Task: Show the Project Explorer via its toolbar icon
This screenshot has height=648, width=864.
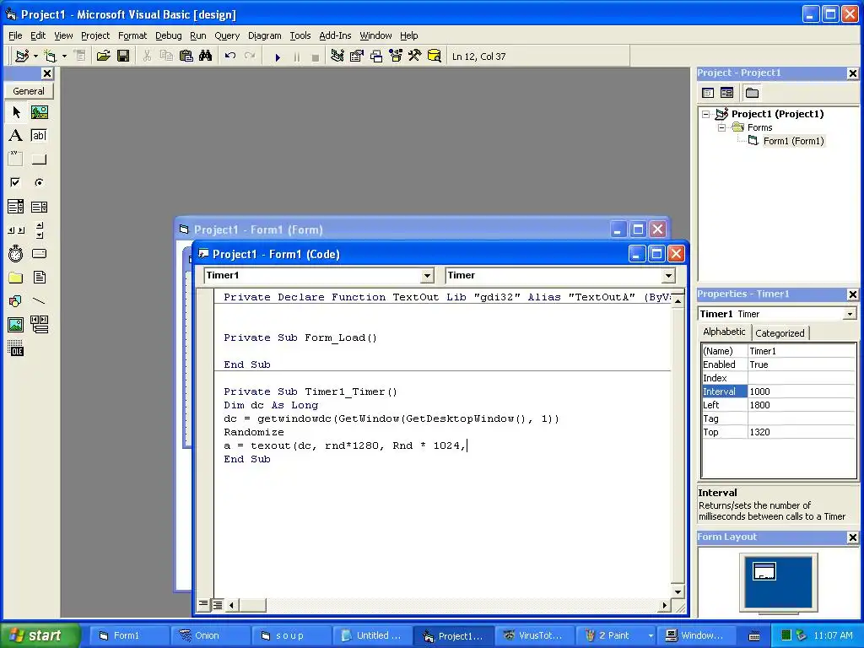Action: [x=337, y=57]
